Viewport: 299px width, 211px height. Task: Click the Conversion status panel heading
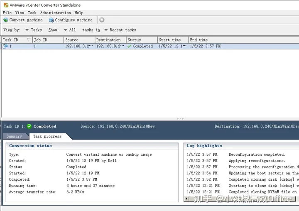(x=30, y=146)
